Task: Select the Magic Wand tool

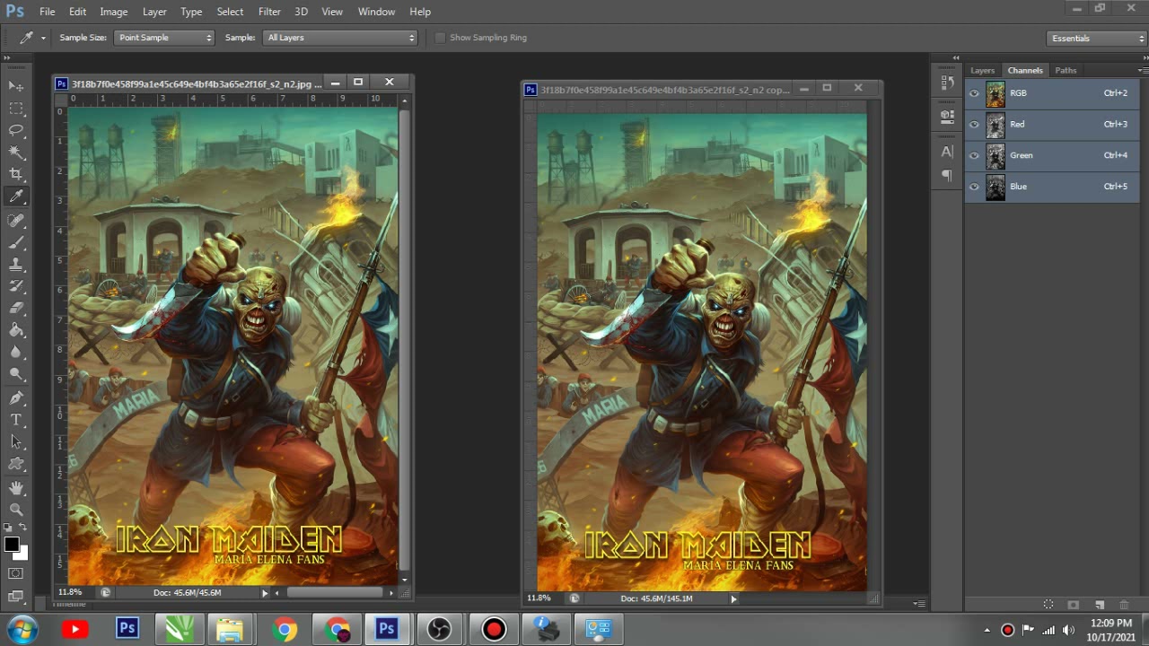Action: click(x=16, y=152)
